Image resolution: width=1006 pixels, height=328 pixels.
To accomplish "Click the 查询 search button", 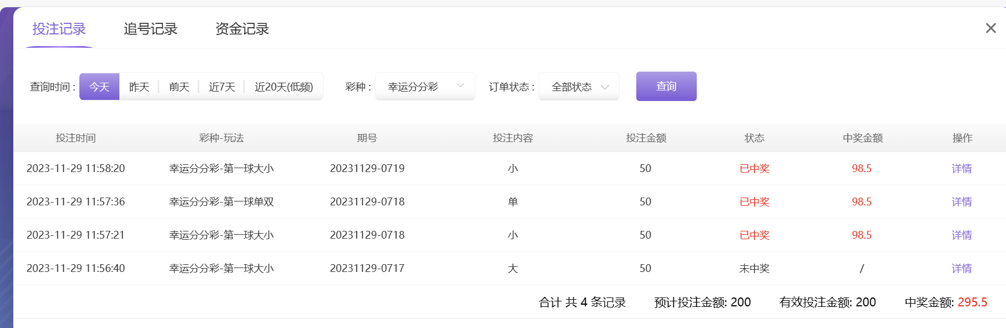I will (x=666, y=87).
